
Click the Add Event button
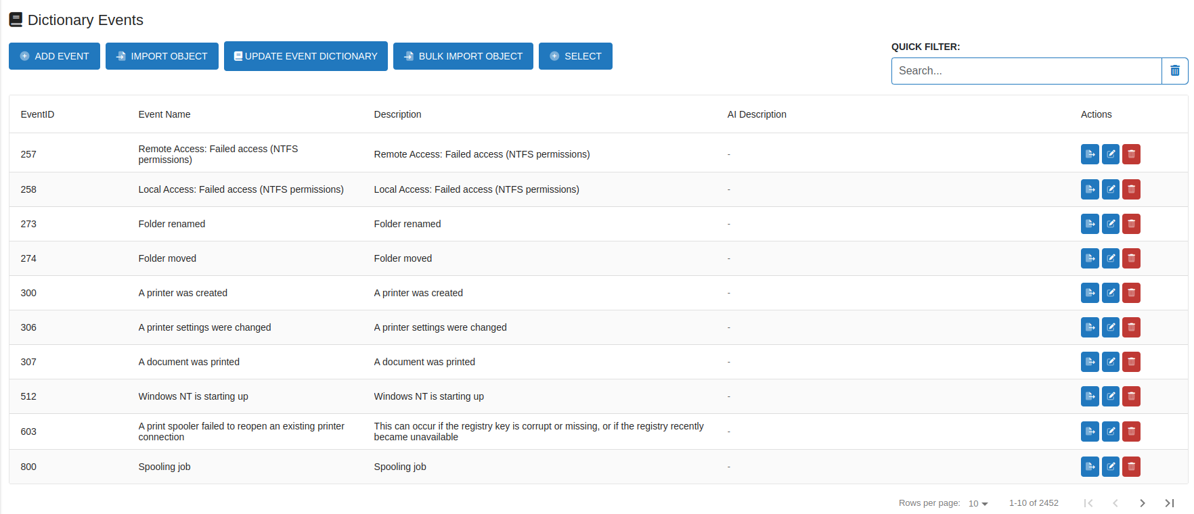pyautogui.click(x=54, y=56)
